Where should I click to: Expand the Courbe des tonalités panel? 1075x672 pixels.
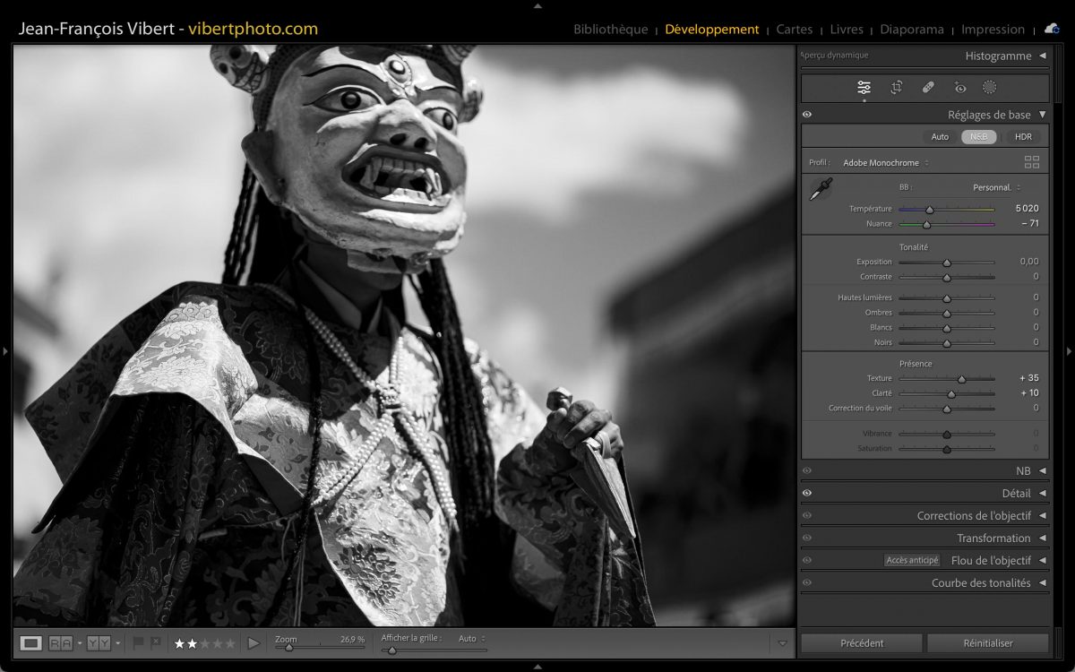[981, 582]
